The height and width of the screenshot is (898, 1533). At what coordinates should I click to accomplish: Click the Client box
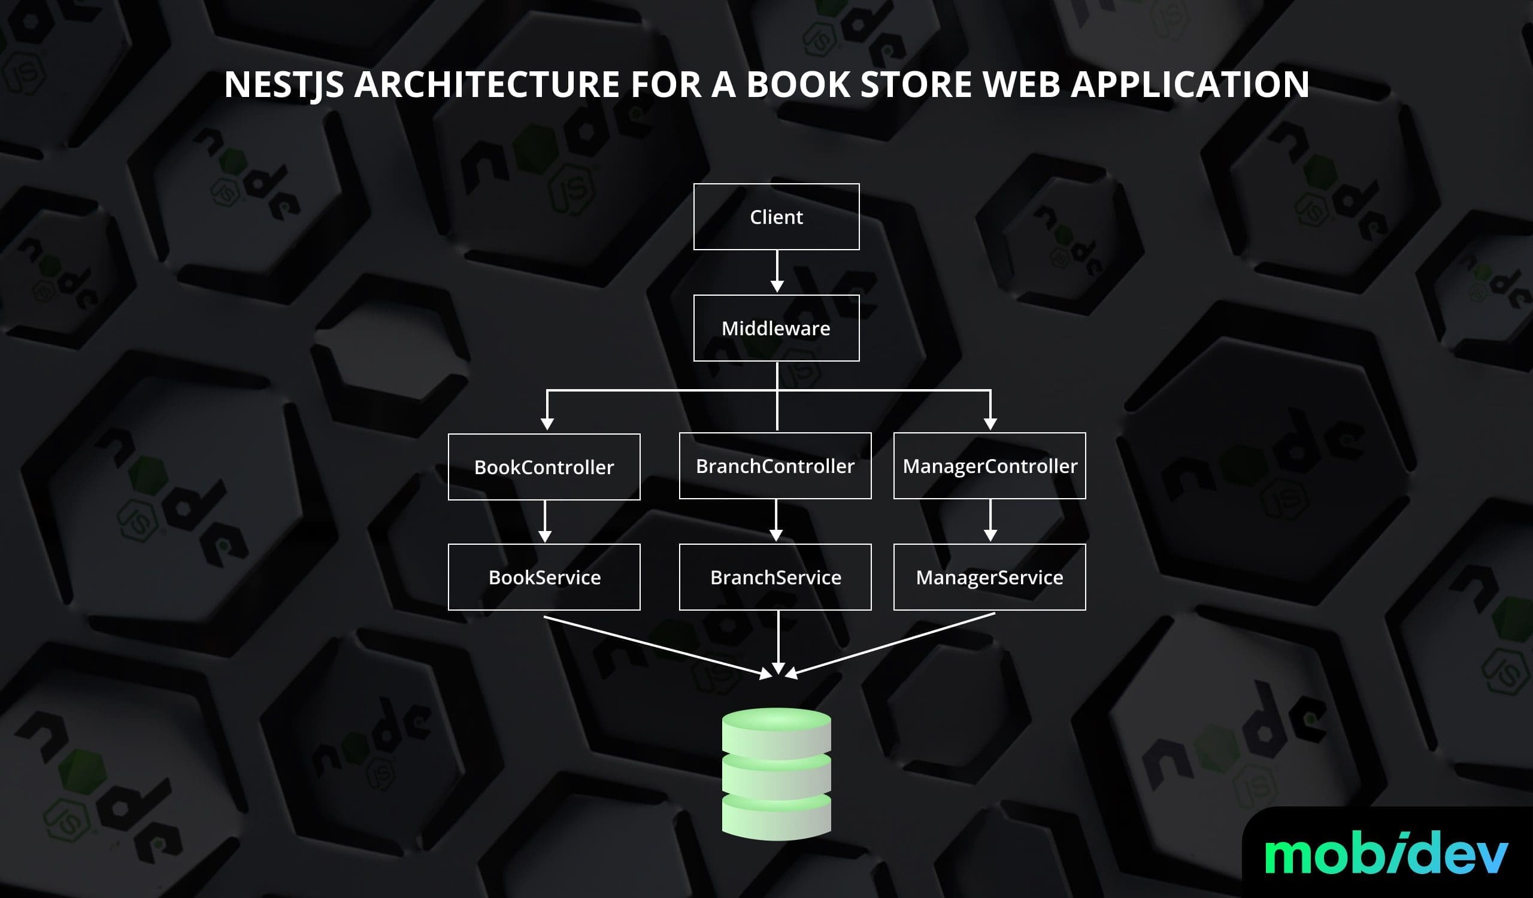[776, 217]
